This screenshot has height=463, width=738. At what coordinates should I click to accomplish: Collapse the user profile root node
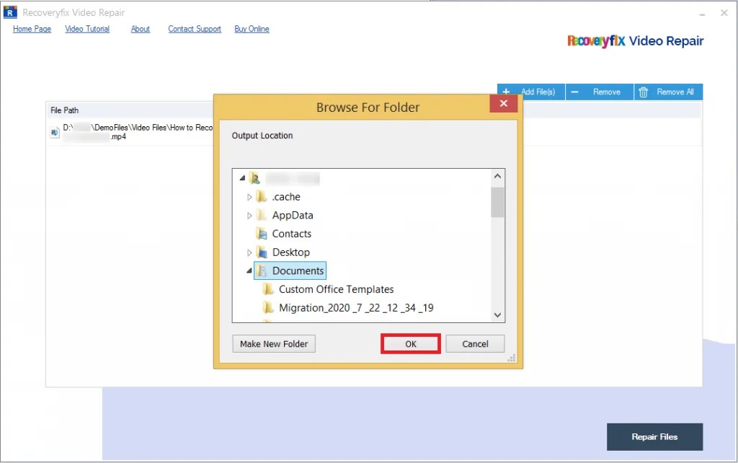tap(242, 178)
